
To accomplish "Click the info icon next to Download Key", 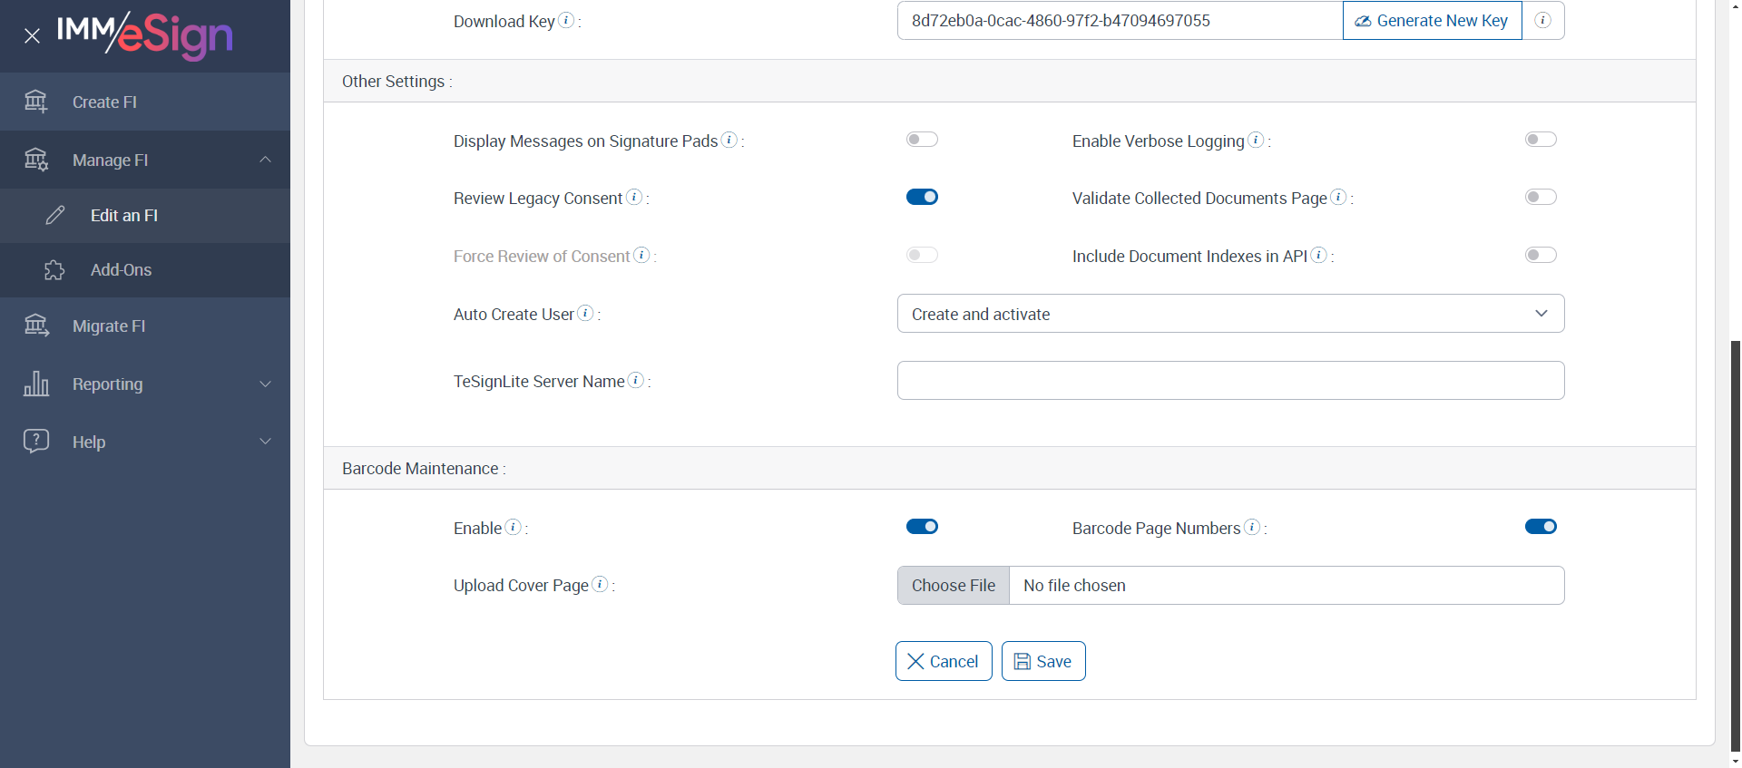I will tap(566, 20).
